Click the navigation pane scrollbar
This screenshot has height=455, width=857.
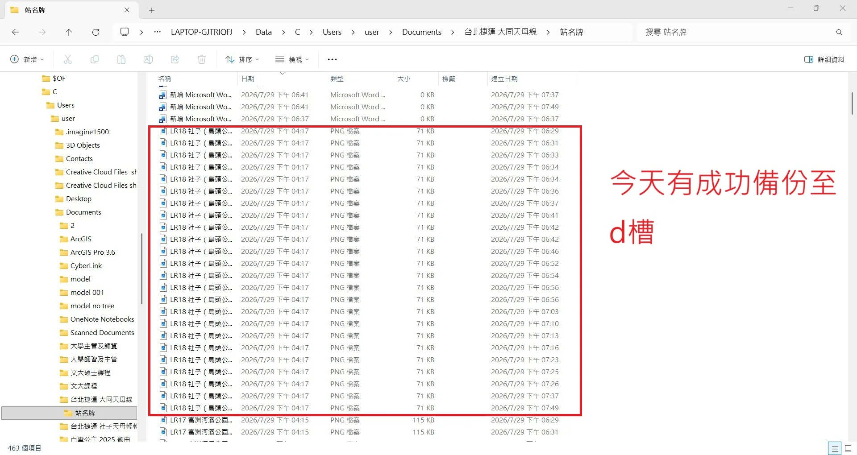(141, 269)
